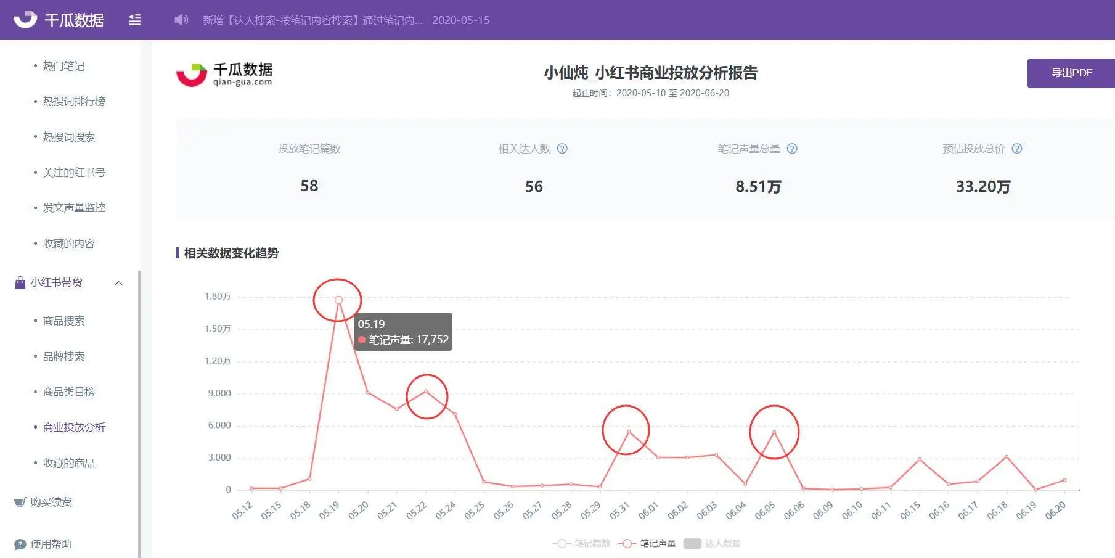Toggle 笔记声量 series in chart legend
Viewport: 1115px width, 558px height.
[x=647, y=543]
